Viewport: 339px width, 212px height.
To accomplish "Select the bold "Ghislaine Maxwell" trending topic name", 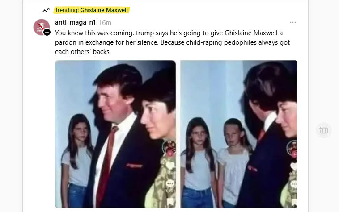I will 104,10.
